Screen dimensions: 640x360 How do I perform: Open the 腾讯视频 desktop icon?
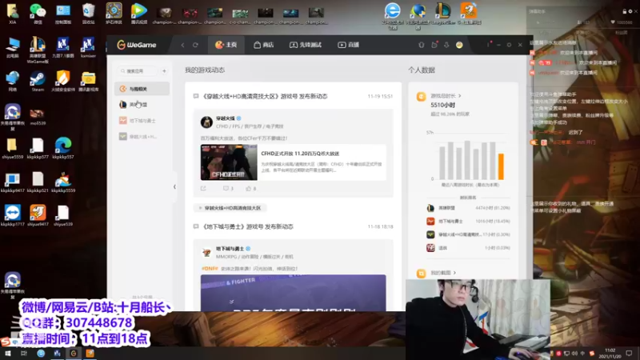(138, 13)
